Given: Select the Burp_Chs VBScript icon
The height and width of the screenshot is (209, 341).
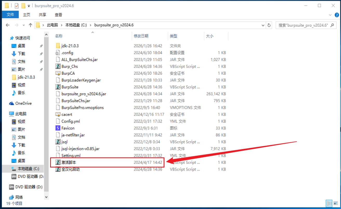Looking at the screenshot, I should pyautogui.click(x=58, y=66).
